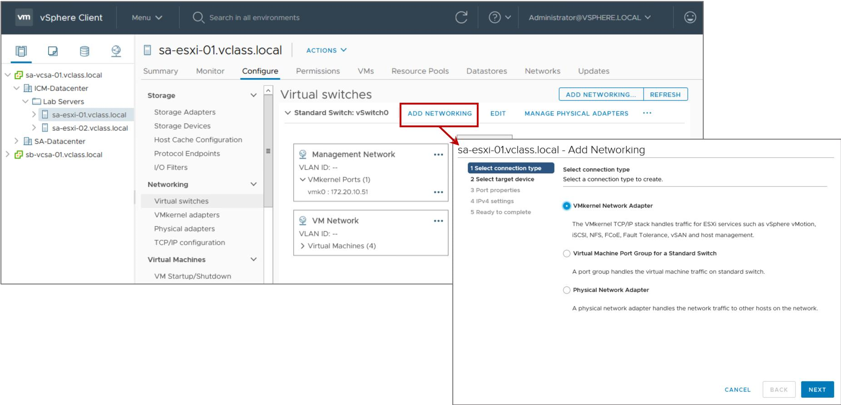Click the sb-vcsa-01.vclass.local vCenter icon
Viewport: 841px width, 405px height.
(19, 155)
